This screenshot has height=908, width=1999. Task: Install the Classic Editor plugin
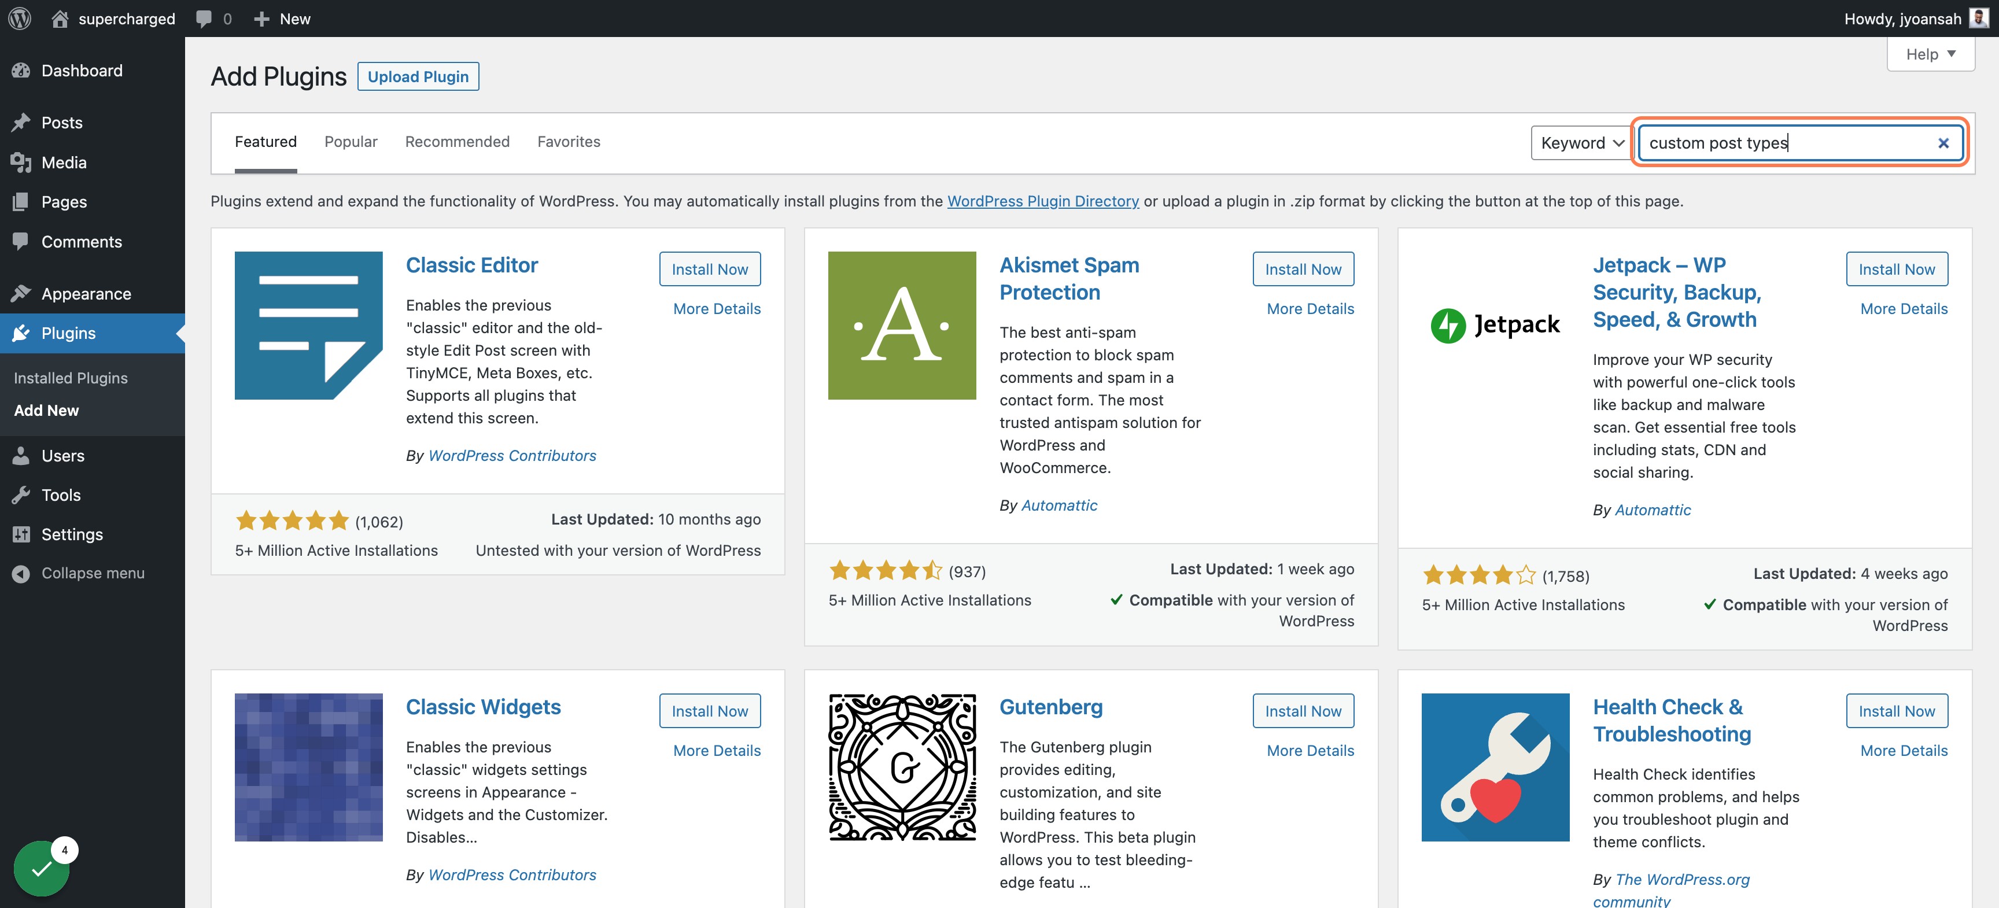(x=709, y=270)
